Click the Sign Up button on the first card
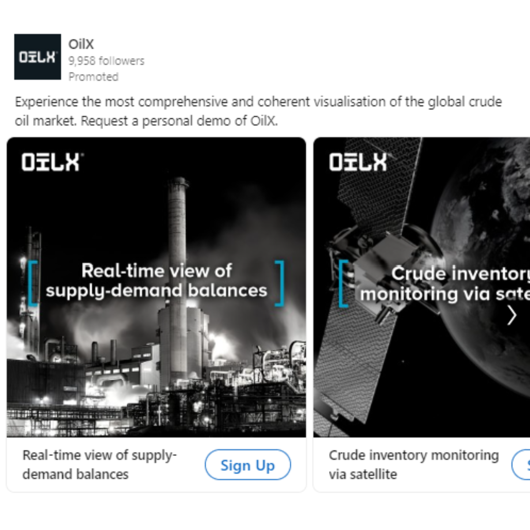The width and height of the screenshot is (530, 530). (248, 465)
